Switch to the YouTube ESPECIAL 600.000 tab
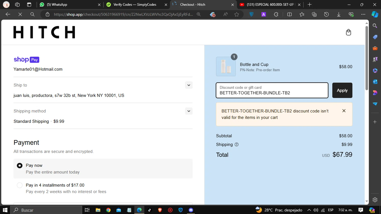 pos(270,5)
